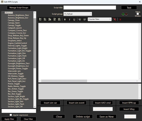The height and width of the screenshot is (121, 142).
Task: Select Primer_Toggle script
Action: [14, 84]
